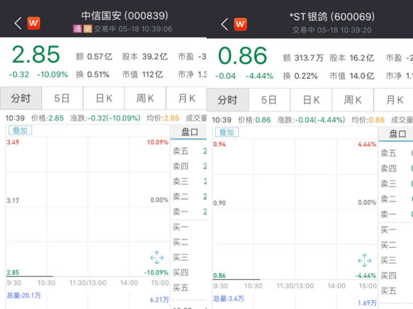Click 叠加 button on 中信国安 chart

(20, 130)
